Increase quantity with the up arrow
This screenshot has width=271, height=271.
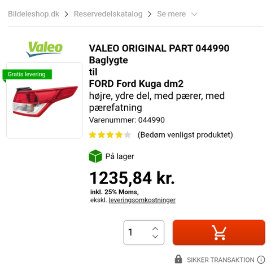point(155,229)
